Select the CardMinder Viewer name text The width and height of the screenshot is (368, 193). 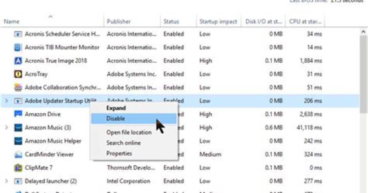tap(49, 154)
